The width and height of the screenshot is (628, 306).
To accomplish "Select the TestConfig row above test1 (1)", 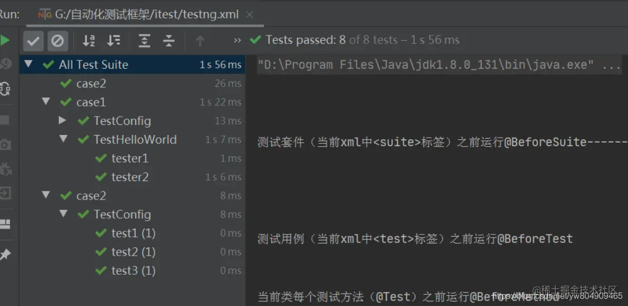I will (133, 214).
